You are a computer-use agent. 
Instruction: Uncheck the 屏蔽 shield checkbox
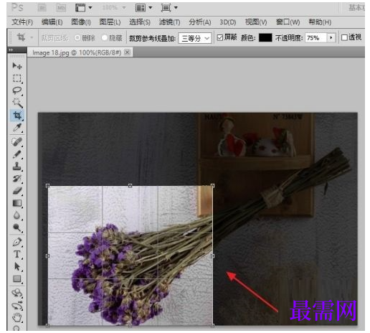(x=220, y=37)
